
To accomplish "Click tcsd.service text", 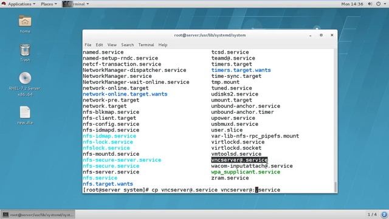I will pyautogui.click(x=230, y=52).
